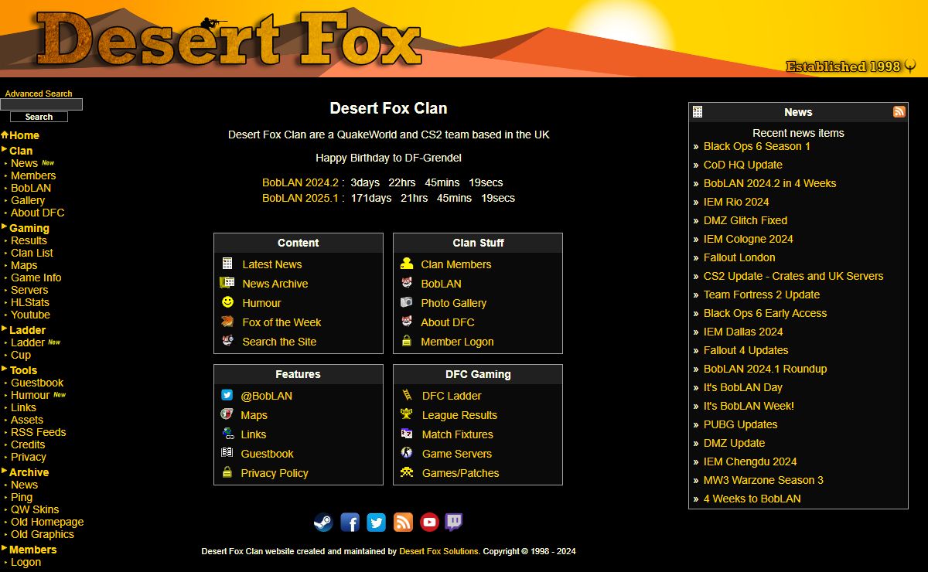Image resolution: width=928 pixels, height=572 pixels.
Task: Click the padlock icon beside Privacy Policy
Action: click(227, 472)
